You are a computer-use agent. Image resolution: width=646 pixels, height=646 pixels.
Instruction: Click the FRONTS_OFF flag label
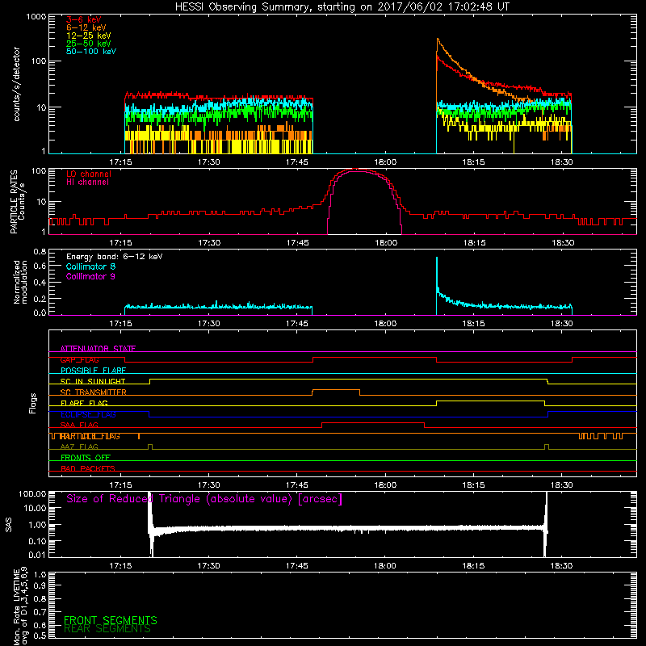click(x=86, y=458)
